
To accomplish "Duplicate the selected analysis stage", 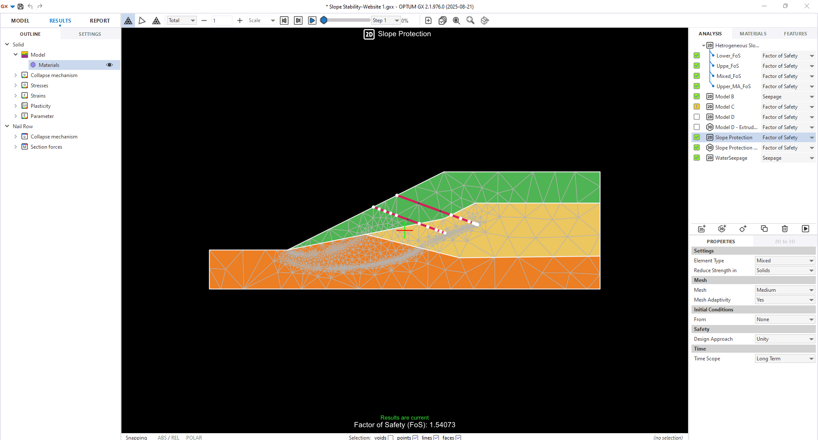I will 764,229.
